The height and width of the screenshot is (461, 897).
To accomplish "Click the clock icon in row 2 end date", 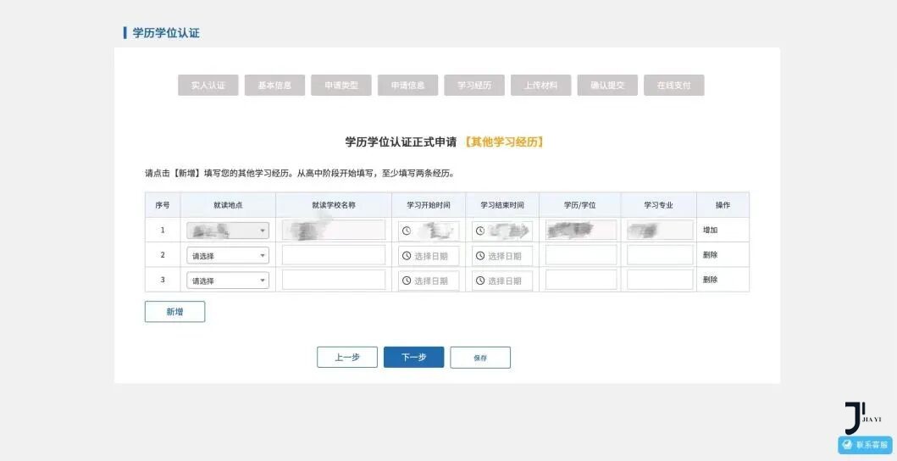I will pyautogui.click(x=480, y=256).
